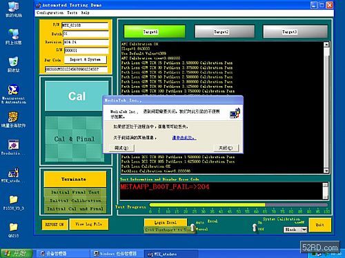Select Initial Final Test option
Image resolution: width=345 pixels, height=258 pixels.
pos(75,192)
